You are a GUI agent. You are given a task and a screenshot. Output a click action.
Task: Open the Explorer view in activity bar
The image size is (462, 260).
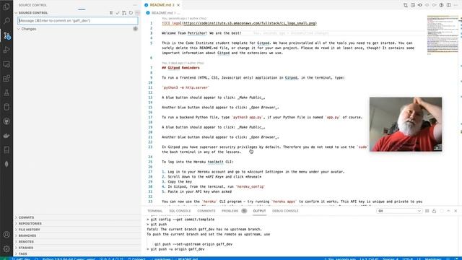pyautogui.click(x=6, y=6)
